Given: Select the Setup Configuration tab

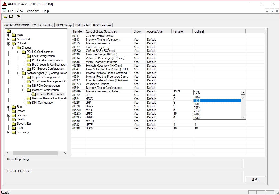Looking at the screenshot, I should point(17,25).
